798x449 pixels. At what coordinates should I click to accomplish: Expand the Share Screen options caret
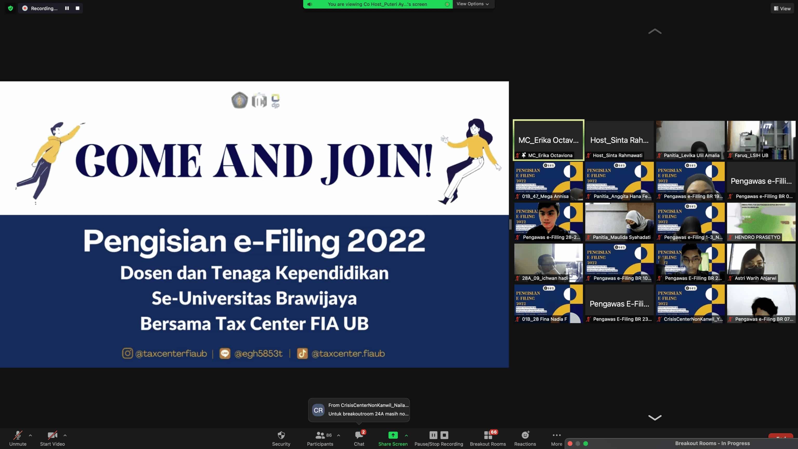(406, 435)
